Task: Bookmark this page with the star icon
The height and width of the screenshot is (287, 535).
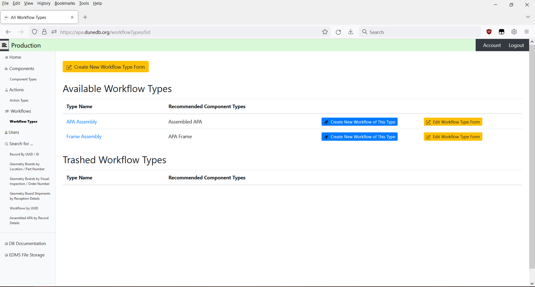Action: coord(325,32)
